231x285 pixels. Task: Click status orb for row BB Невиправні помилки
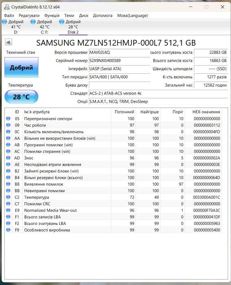tap(8, 191)
